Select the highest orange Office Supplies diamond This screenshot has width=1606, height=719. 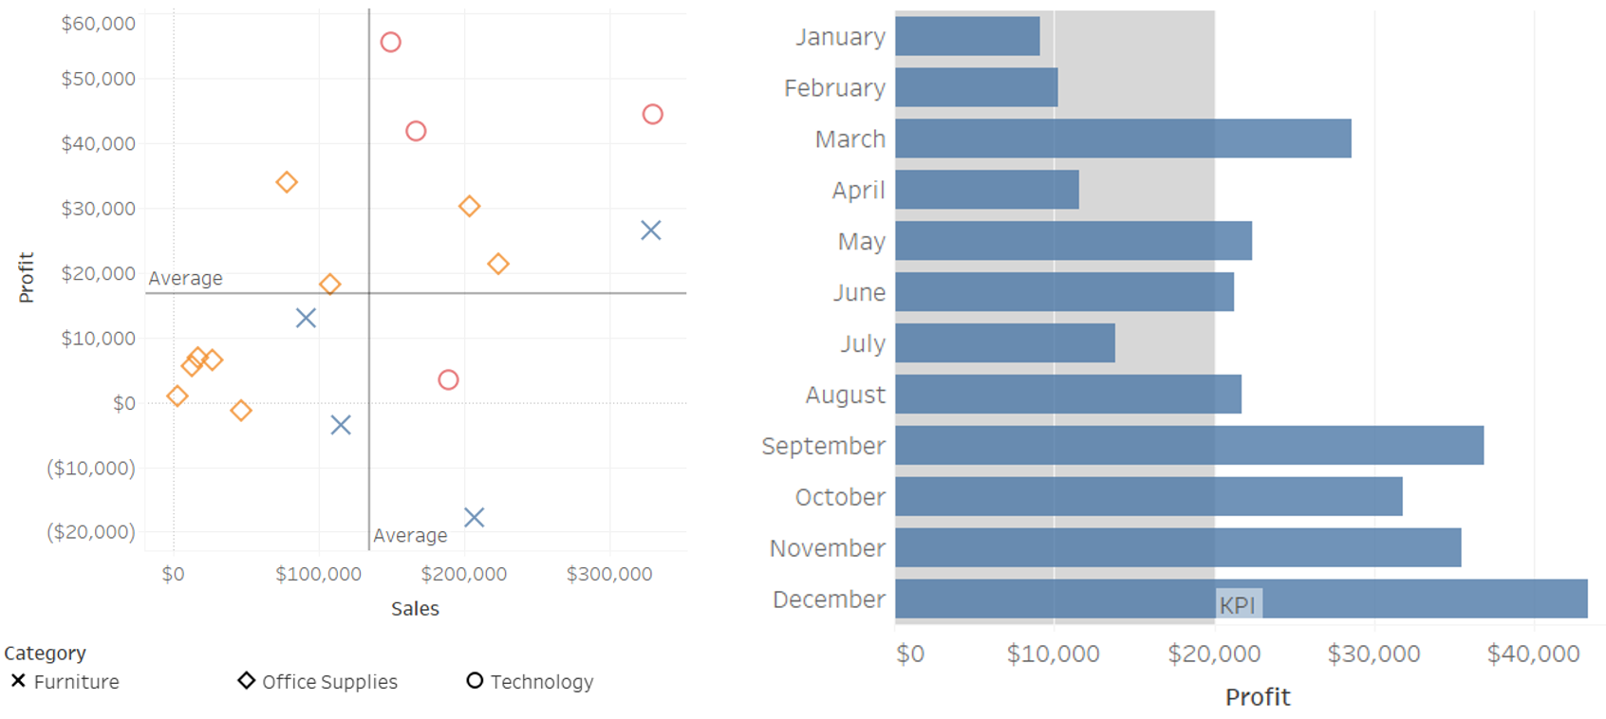(x=287, y=182)
